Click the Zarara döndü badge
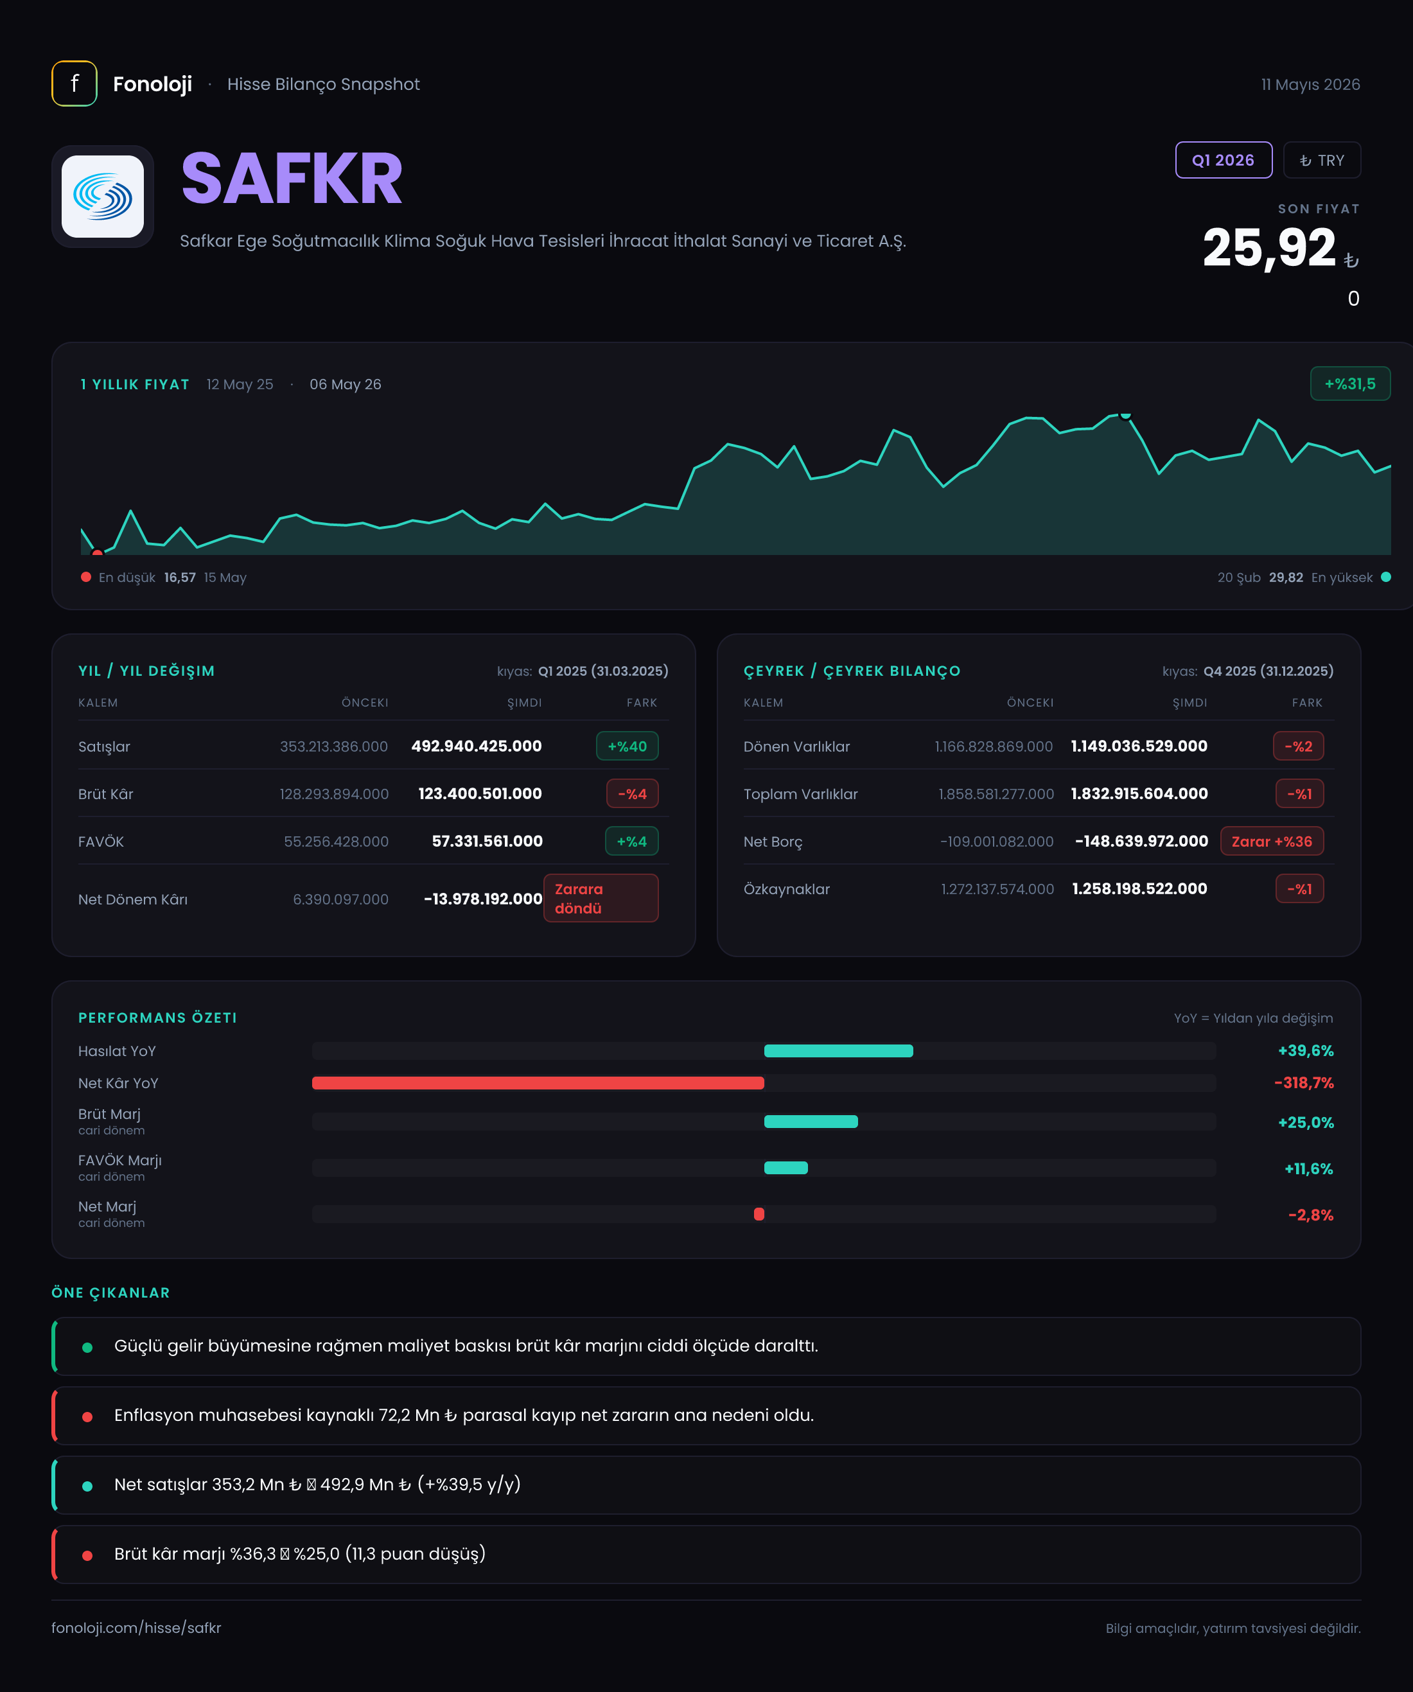Screen dimensions: 1413x1692 [x=600, y=899]
